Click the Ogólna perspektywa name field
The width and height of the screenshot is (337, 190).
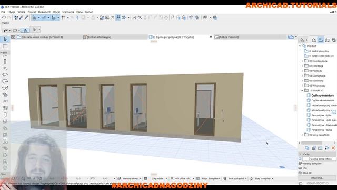click(x=323, y=159)
